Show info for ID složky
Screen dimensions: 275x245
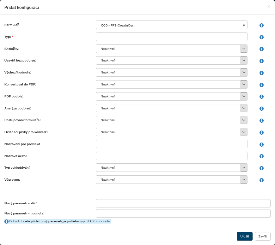click(261, 49)
